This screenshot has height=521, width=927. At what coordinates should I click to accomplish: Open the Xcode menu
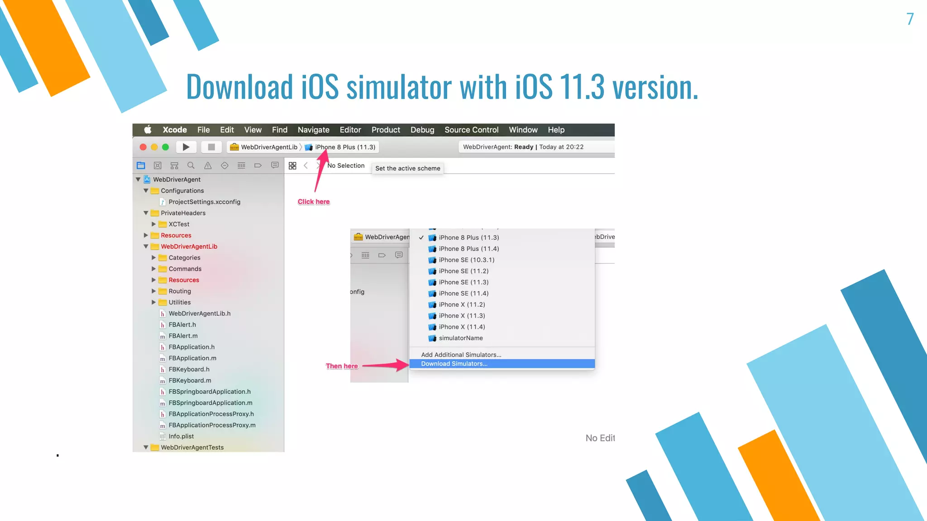coord(175,130)
